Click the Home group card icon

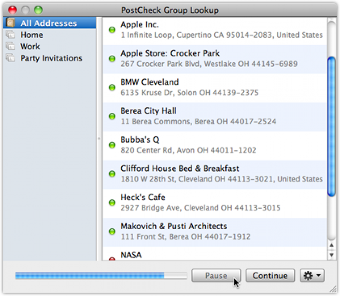[x=10, y=34]
